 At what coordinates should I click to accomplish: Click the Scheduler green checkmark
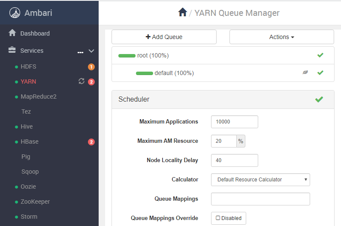(319, 99)
